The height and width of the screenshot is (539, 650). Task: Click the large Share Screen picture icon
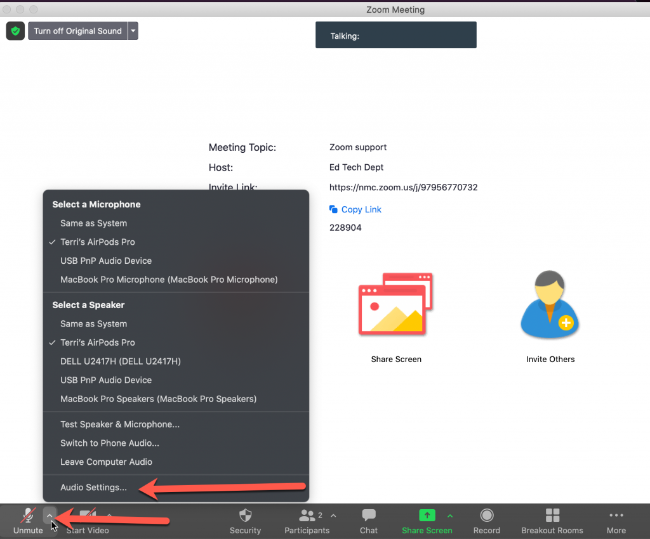point(395,304)
